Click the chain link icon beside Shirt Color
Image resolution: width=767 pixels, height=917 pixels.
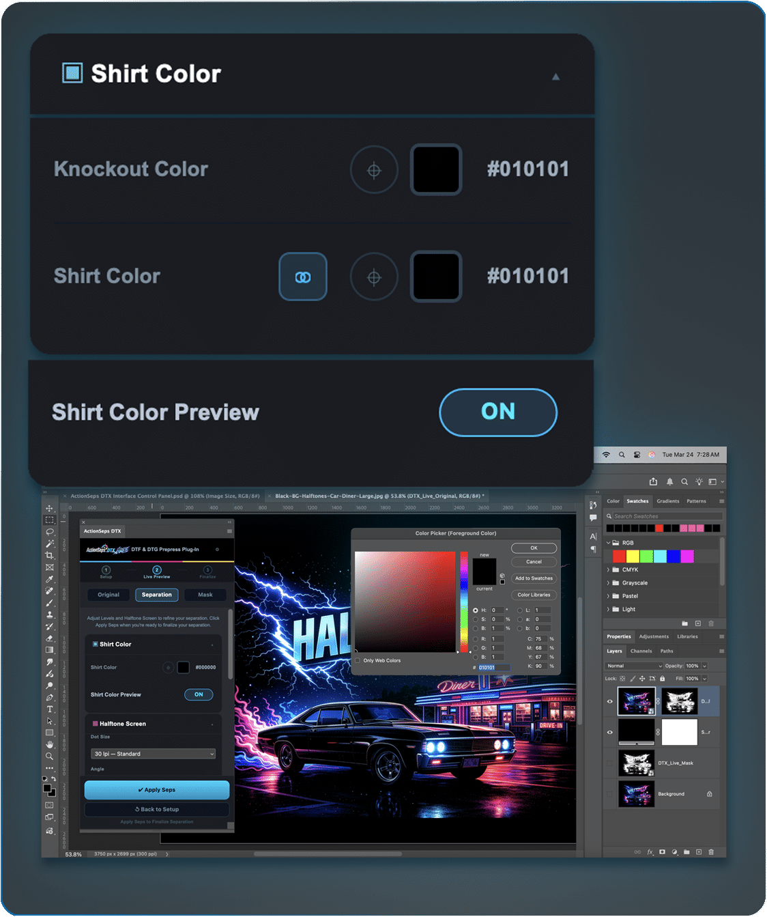tap(303, 277)
